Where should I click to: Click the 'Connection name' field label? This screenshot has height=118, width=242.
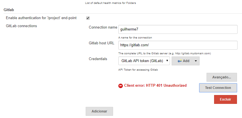(x=103, y=27)
